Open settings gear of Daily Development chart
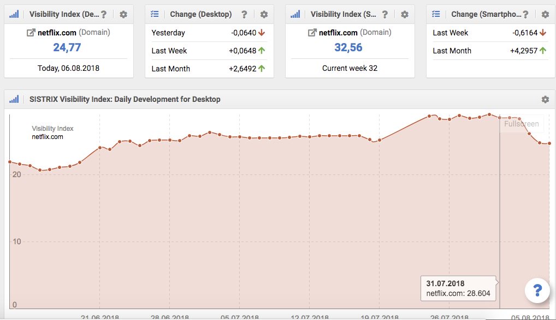This screenshot has width=556, height=320. [x=546, y=99]
